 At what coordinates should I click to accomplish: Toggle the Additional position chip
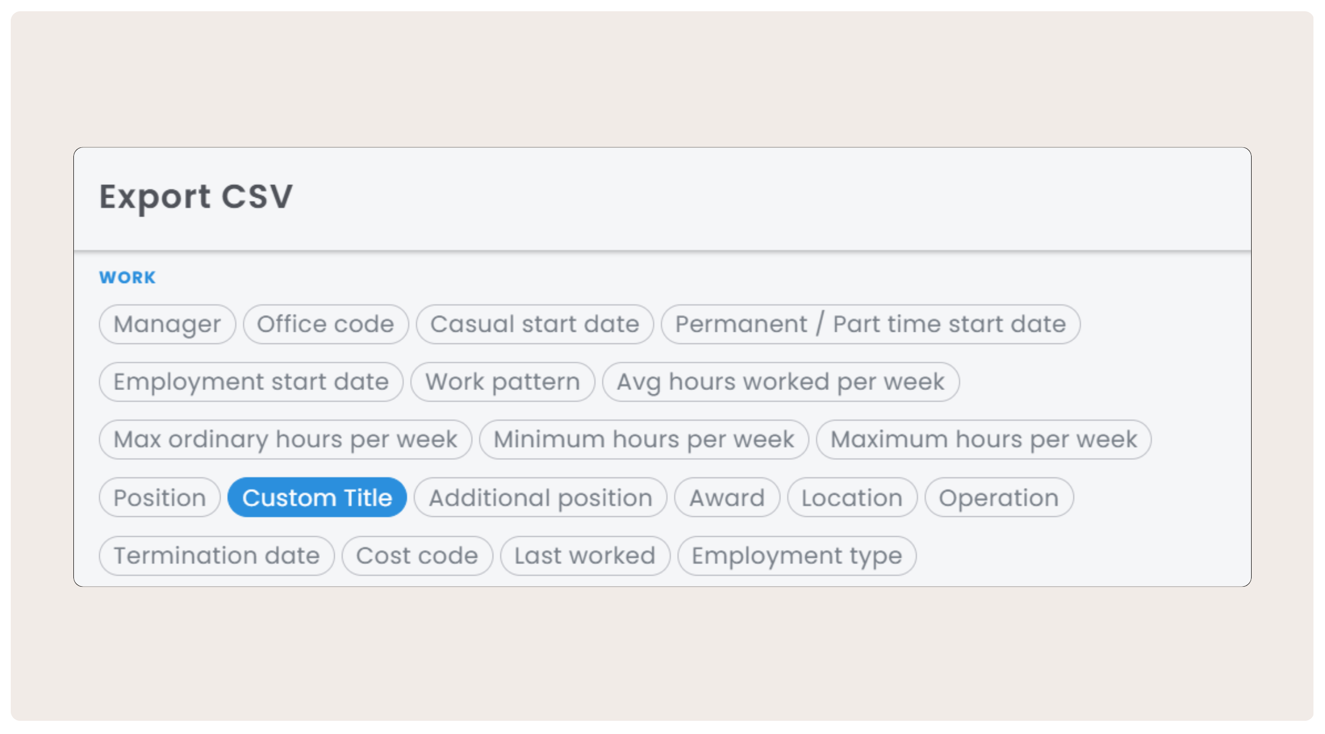(541, 497)
